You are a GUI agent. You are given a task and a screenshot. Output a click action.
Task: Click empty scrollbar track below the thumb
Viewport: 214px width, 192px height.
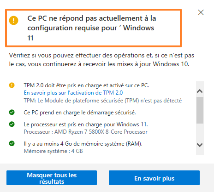pyautogui.click(x=200, y=132)
